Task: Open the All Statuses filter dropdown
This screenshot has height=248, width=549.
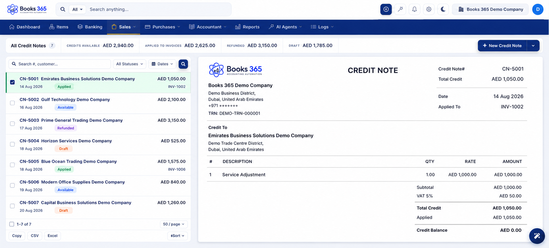Action: 130,64
